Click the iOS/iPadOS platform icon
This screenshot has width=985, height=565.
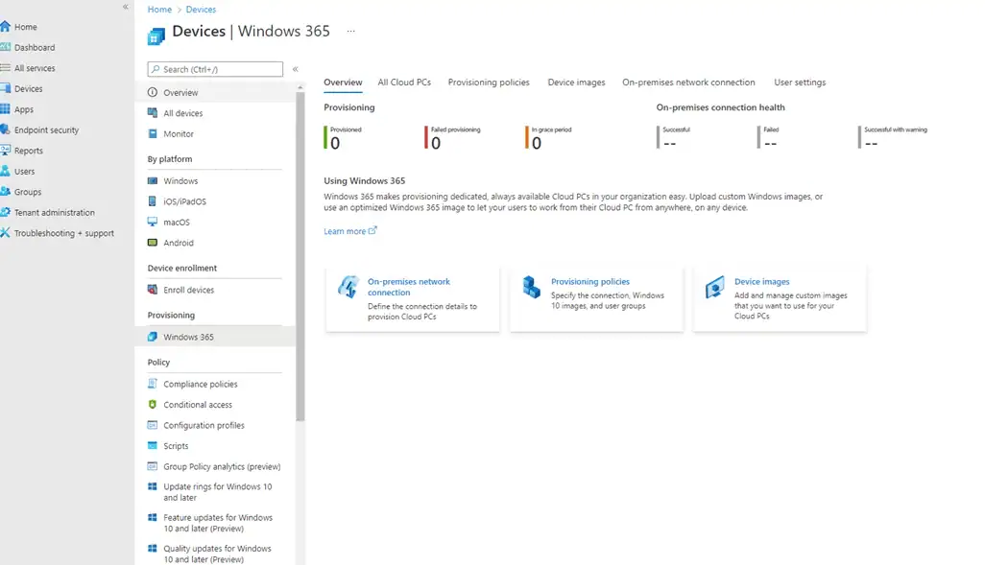(152, 201)
